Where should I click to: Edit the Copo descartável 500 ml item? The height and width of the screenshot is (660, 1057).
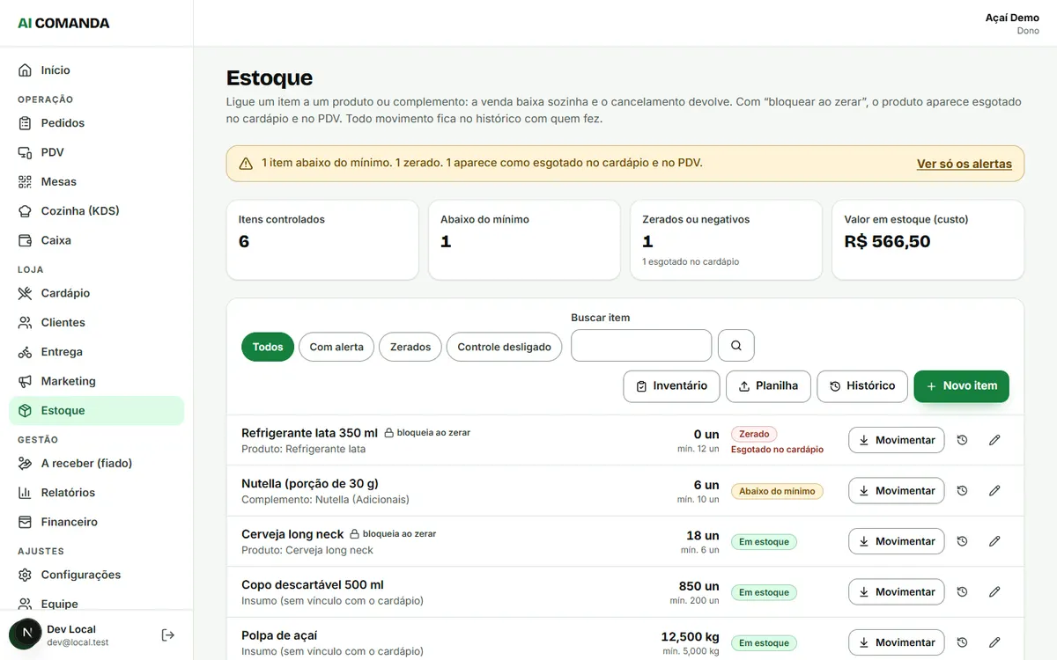pos(994,592)
